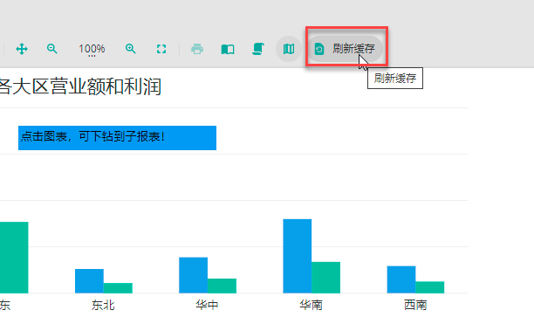The height and width of the screenshot is (317, 534).
Task: Click the 华中 axis label
Action: pos(207,305)
